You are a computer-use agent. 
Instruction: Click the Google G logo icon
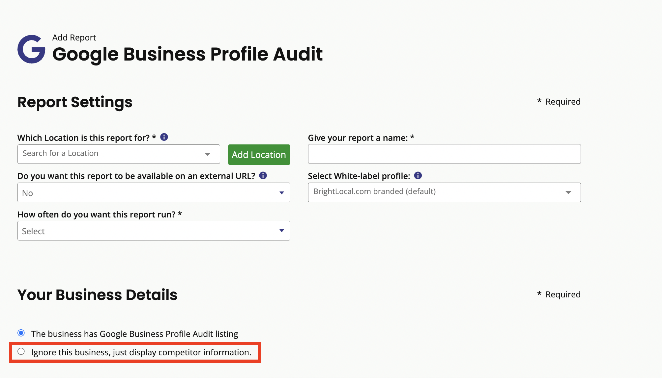(x=31, y=49)
